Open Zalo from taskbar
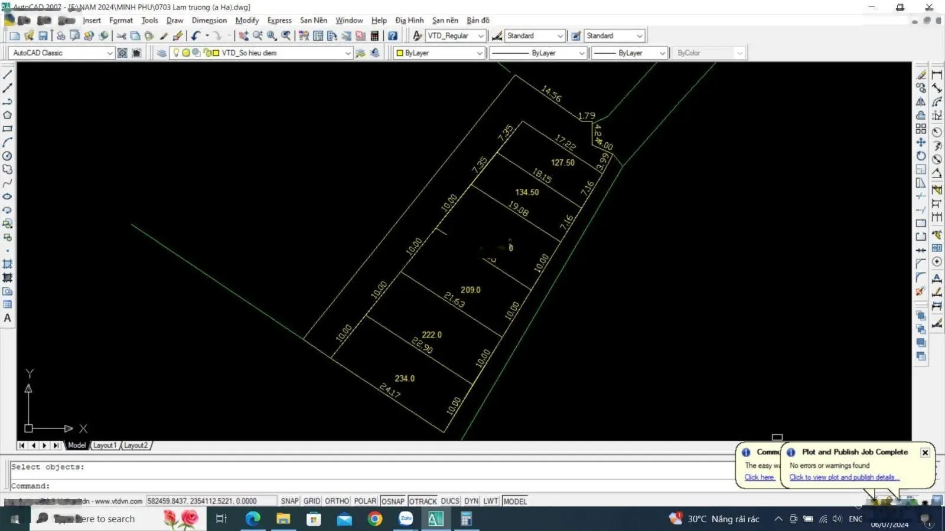Viewport: 945px width, 531px height. click(406, 519)
